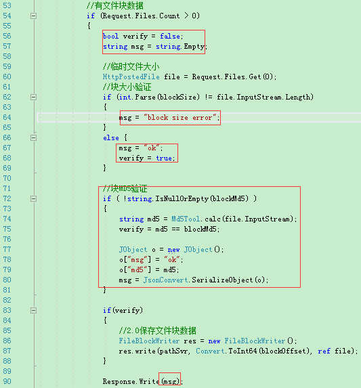Collapse the blockMd5 check at line 72

click(33, 198)
